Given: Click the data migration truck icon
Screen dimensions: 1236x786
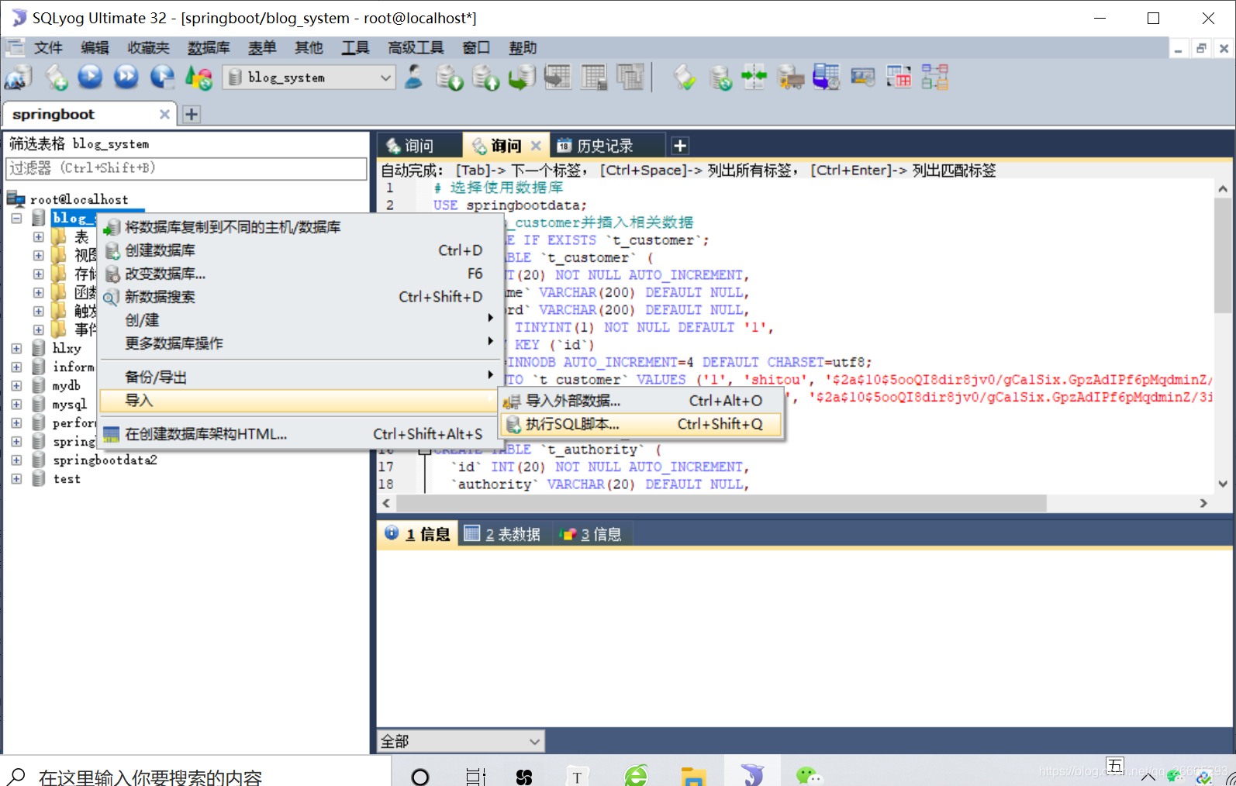Looking at the screenshot, I should [x=790, y=78].
